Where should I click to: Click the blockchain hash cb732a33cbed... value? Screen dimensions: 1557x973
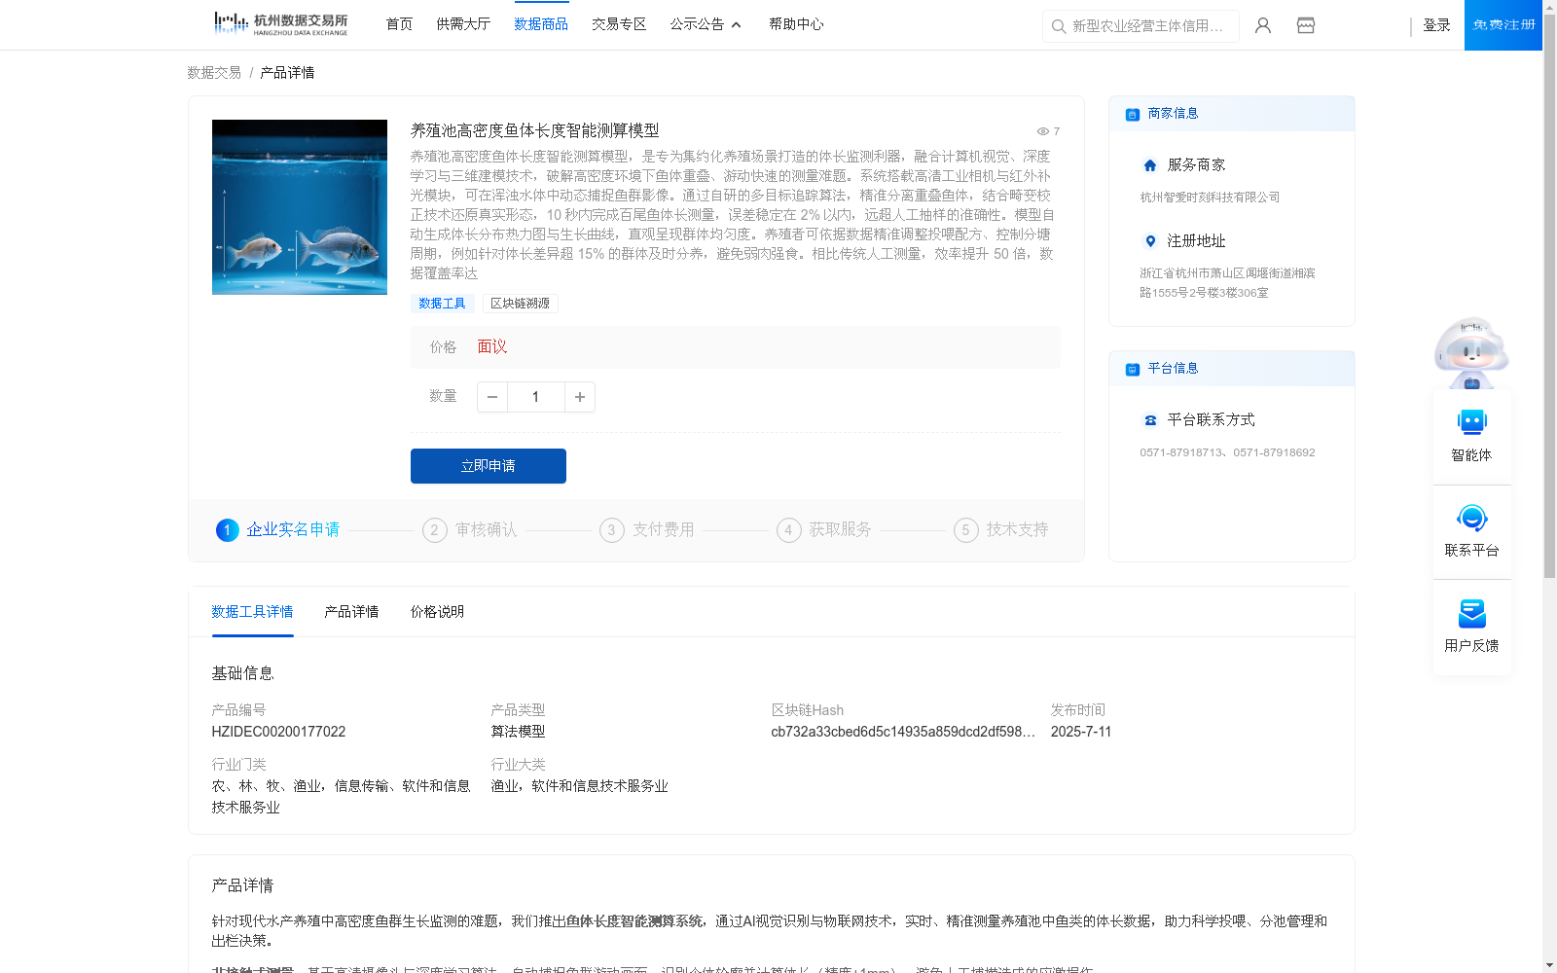(x=903, y=732)
